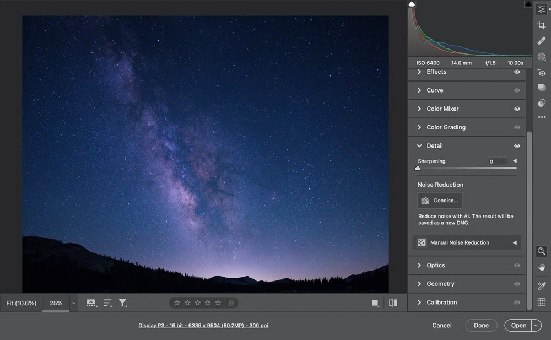The width and height of the screenshot is (551, 340).
Task: Select the Crop tool
Action: click(542, 25)
